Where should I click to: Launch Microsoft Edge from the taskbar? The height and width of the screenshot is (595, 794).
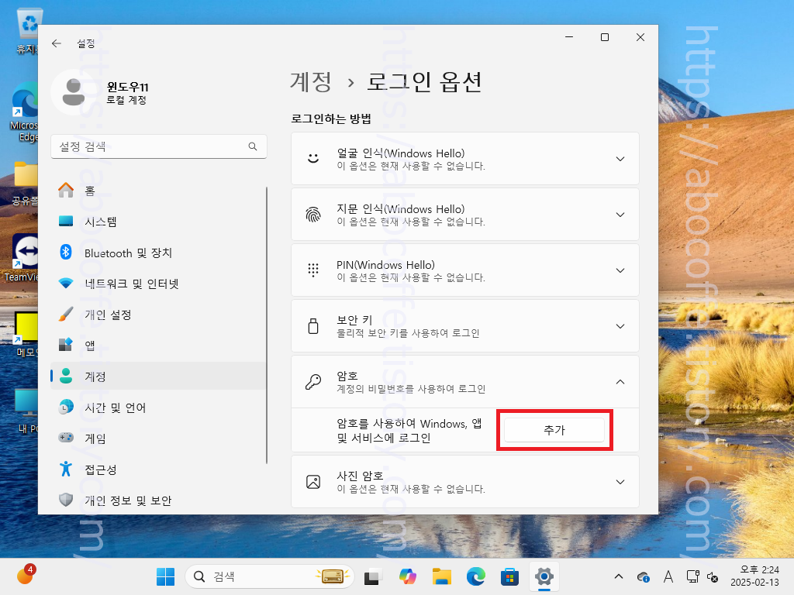pyautogui.click(x=475, y=576)
